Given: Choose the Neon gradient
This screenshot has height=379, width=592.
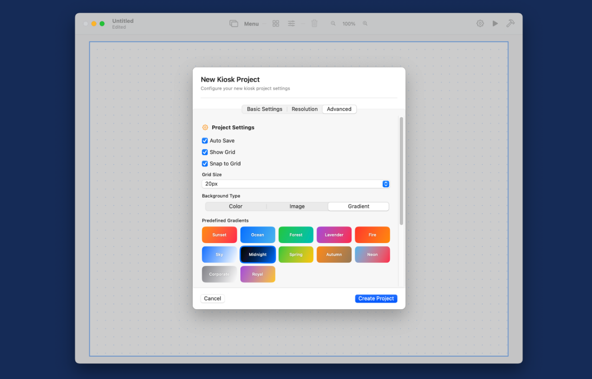Looking at the screenshot, I should (373, 254).
